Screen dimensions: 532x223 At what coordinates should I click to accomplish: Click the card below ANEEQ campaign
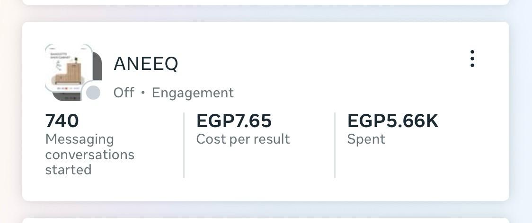click(x=265, y=220)
